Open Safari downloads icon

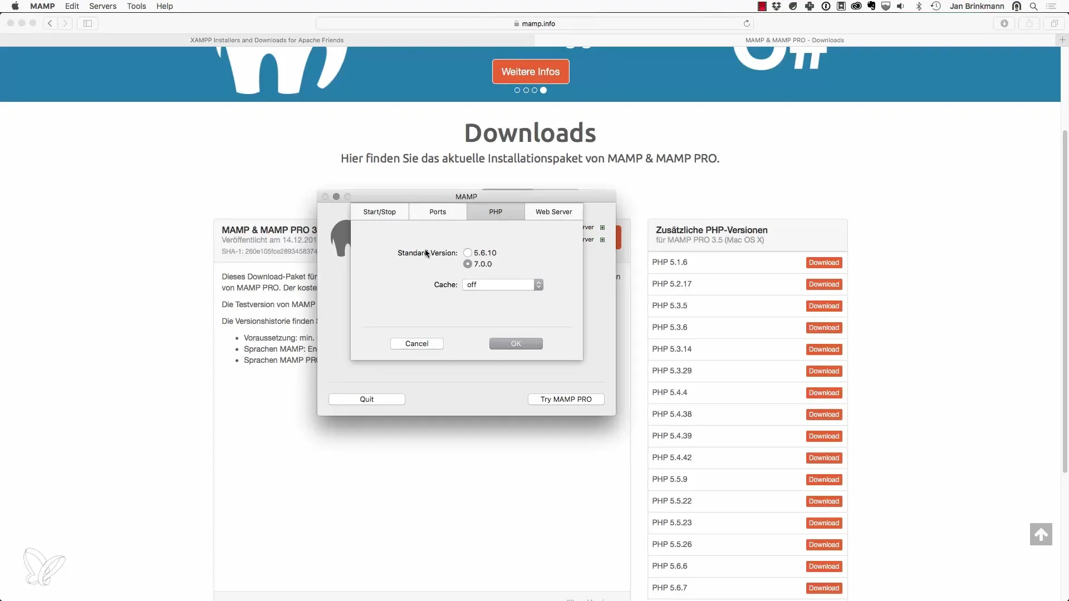[1004, 23]
